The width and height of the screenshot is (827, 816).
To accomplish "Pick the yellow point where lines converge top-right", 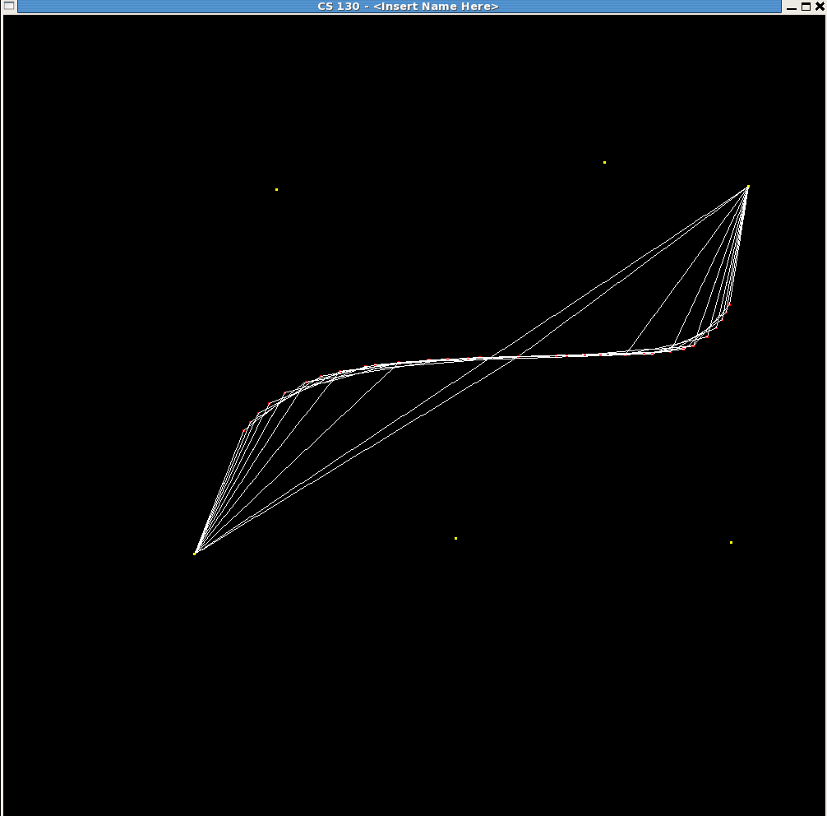I will 747,187.
